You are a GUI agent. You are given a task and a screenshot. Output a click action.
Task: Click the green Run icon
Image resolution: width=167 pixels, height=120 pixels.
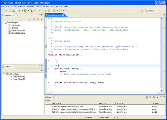25,10
